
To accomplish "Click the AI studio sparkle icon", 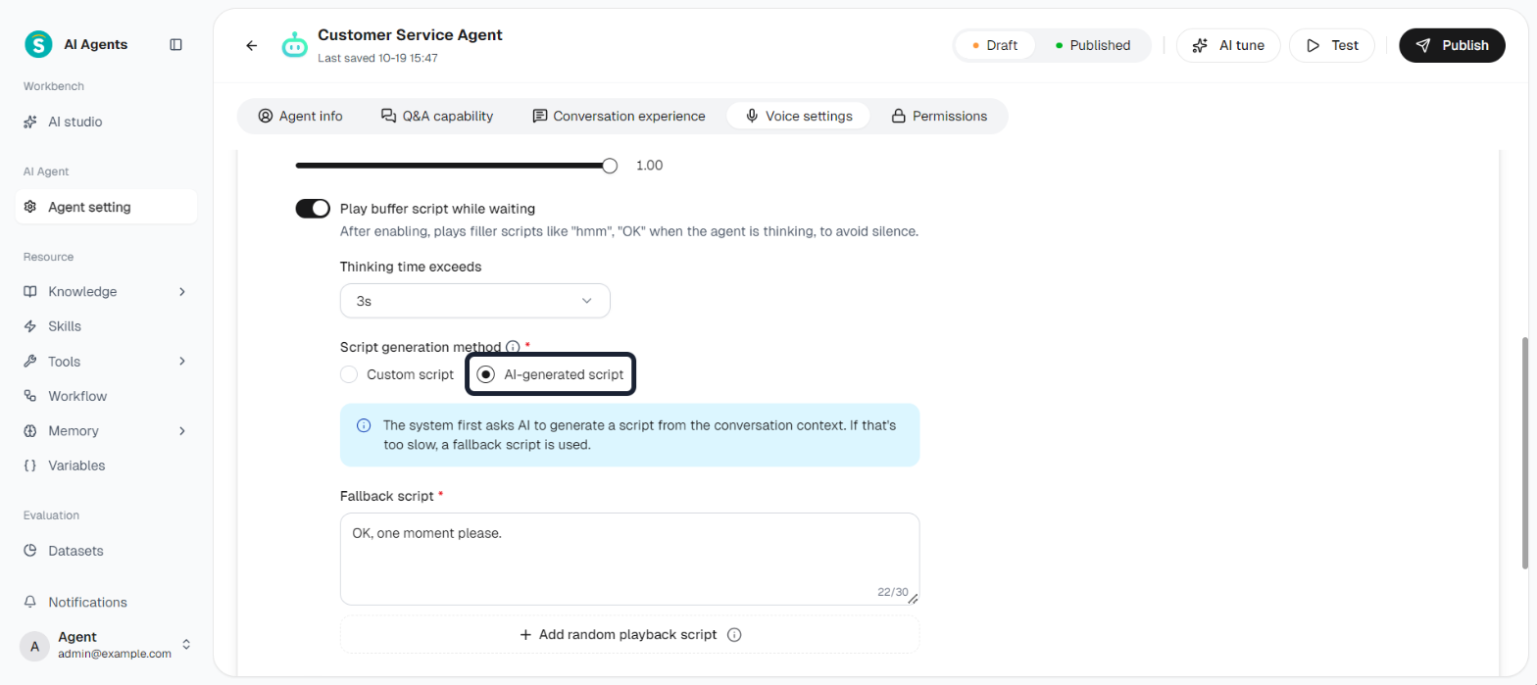I will click(30, 122).
